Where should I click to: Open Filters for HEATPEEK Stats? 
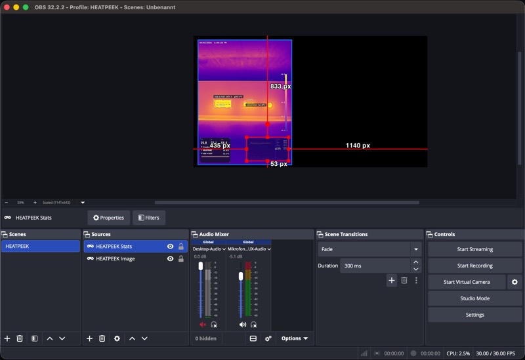tap(149, 218)
